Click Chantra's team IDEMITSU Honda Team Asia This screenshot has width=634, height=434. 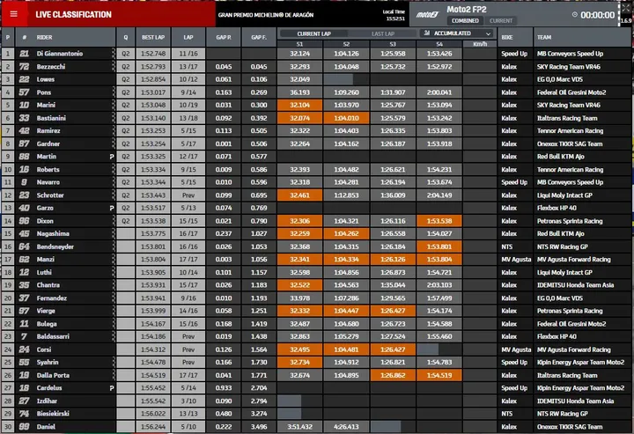[575, 285]
